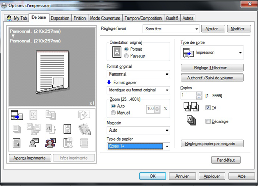Click the greyed multiple scattered pages icon
Screen dimensions: 258x186
pyautogui.click(x=34, y=129)
